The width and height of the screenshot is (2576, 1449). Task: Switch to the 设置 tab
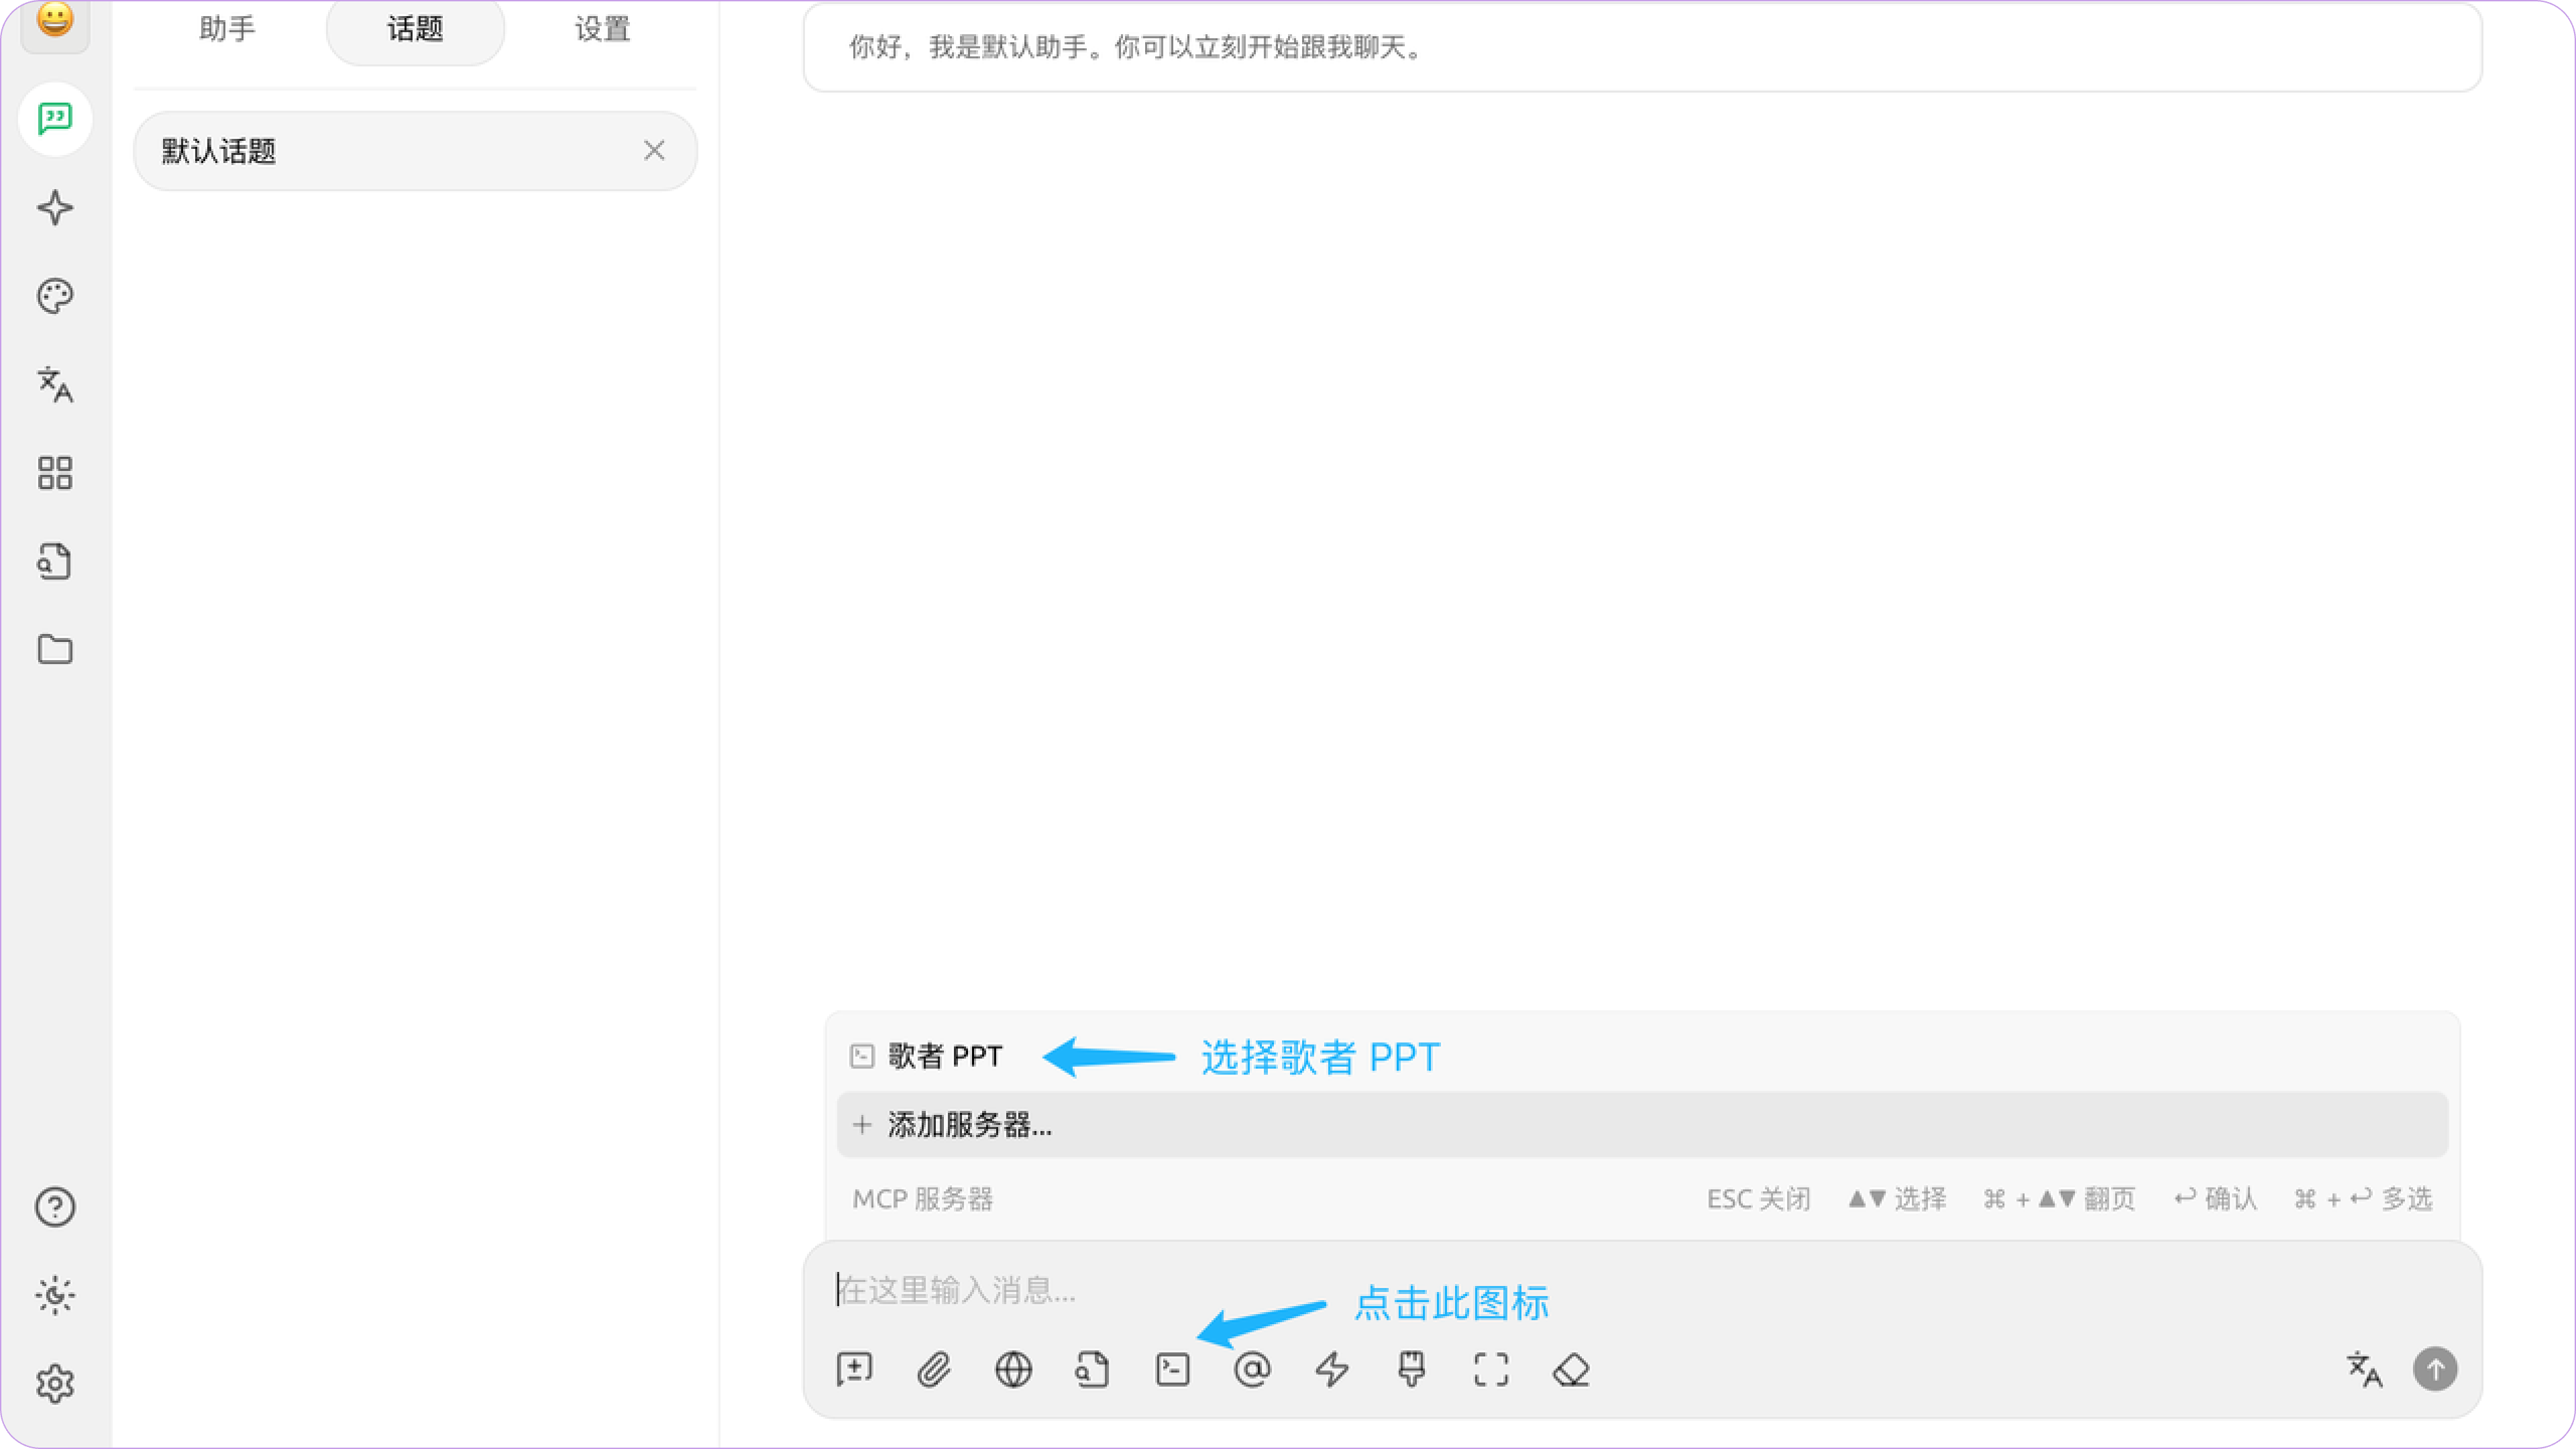602,29
